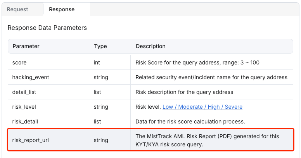This screenshot has height=158, width=301.
Task: Click the Response Data Parameters heading
Action: click(47, 28)
